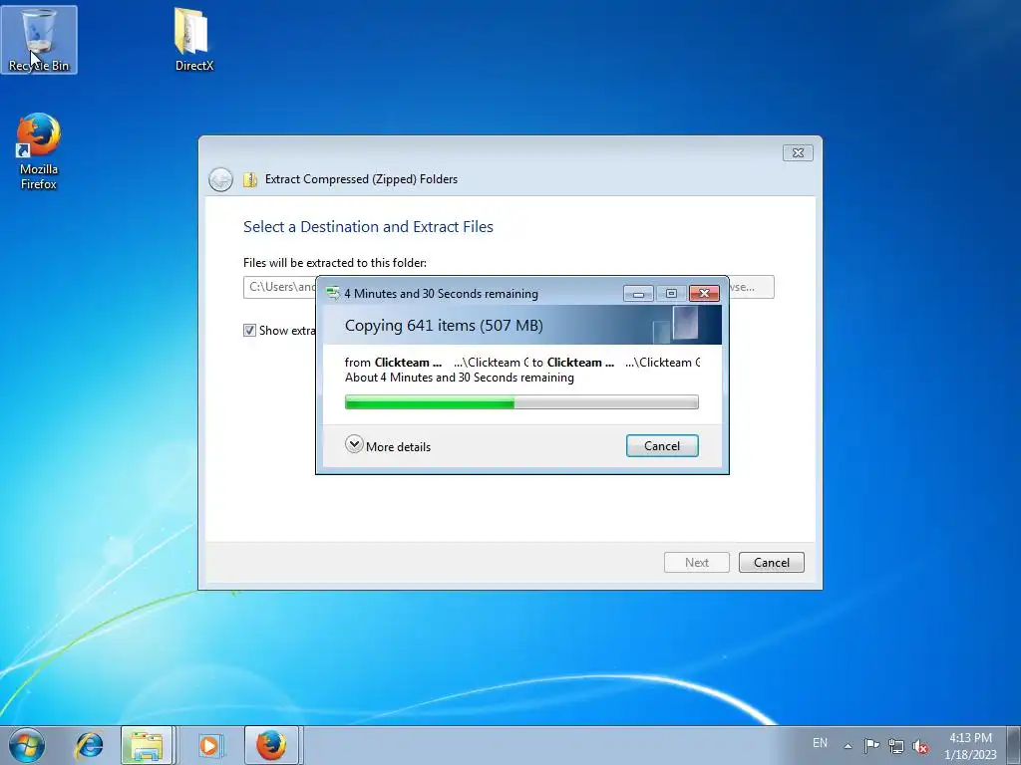Expand More details in copy dialog
The width and height of the screenshot is (1021, 765).
point(388,446)
